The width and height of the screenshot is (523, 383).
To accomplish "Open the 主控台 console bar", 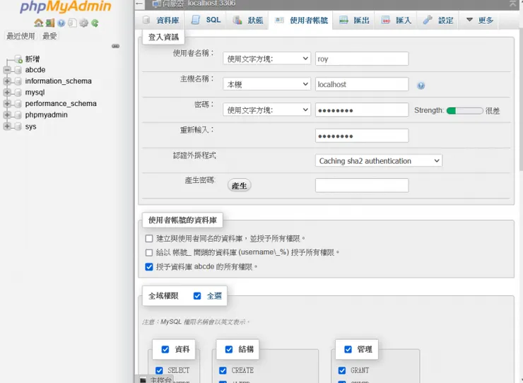I will [160, 379].
